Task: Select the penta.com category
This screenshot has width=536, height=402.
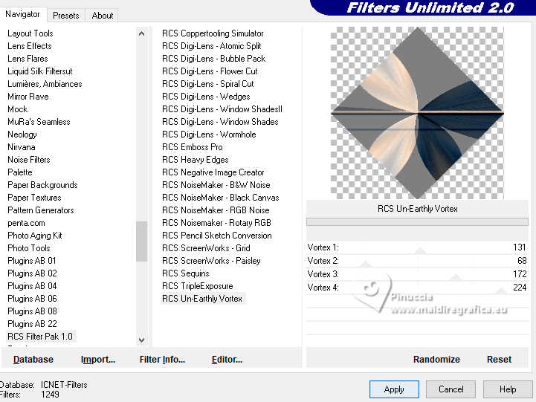Action: (26, 223)
